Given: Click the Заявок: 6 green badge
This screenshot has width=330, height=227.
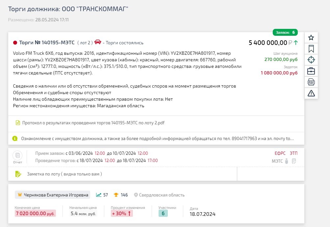Looking at the screenshot, I should pyautogui.click(x=285, y=32).
